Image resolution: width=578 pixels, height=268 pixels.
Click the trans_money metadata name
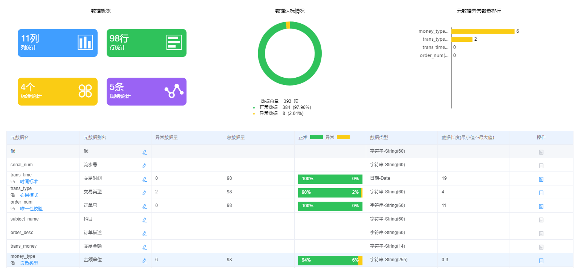24,246
